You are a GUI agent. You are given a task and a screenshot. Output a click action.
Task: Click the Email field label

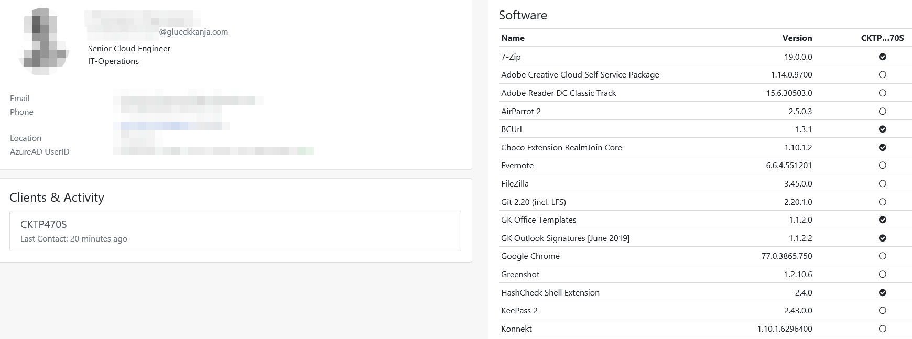pos(20,98)
